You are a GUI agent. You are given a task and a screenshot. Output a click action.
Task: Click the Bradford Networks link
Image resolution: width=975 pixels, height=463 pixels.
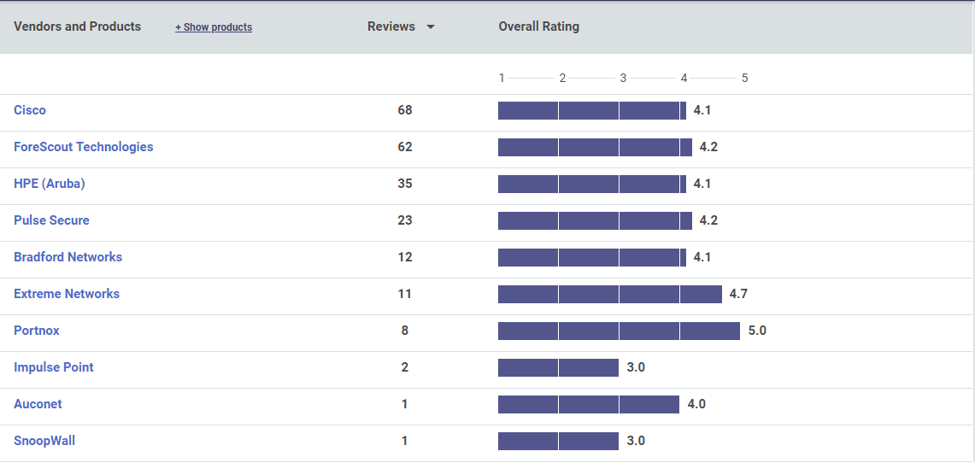tap(68, 257)
